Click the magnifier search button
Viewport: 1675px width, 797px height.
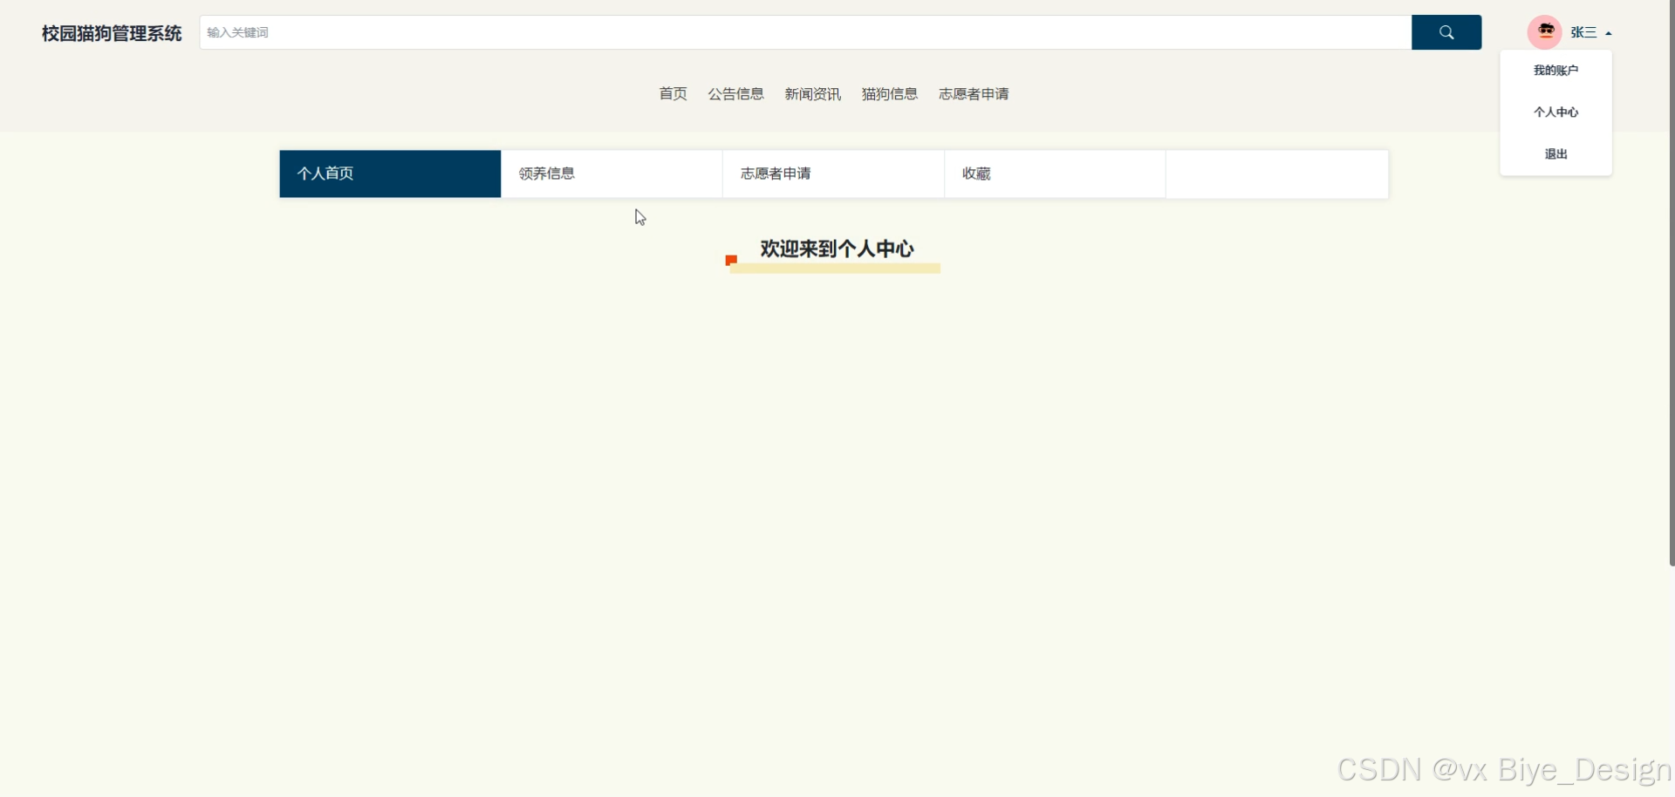pyautogui.click(x=1446, y=32)
